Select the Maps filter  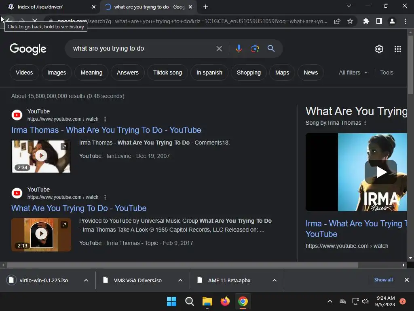tap(282, 72)
